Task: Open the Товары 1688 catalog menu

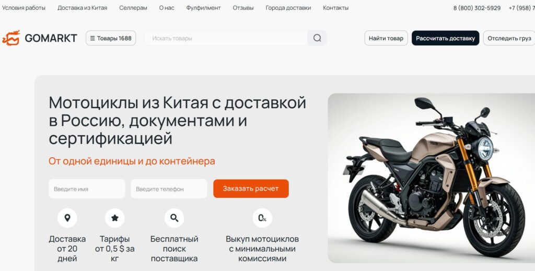Action: point(111,38)
